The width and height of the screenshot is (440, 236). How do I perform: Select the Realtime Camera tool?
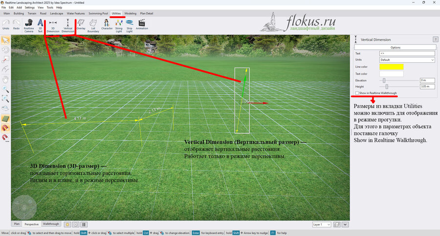point(29,26)
